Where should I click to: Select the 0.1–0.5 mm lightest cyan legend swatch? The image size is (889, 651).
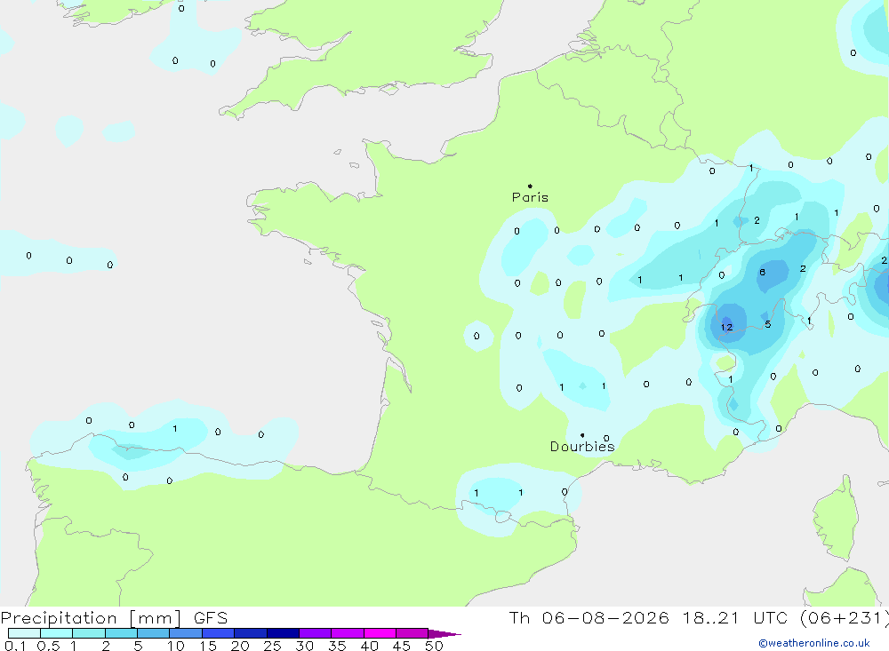24,633
